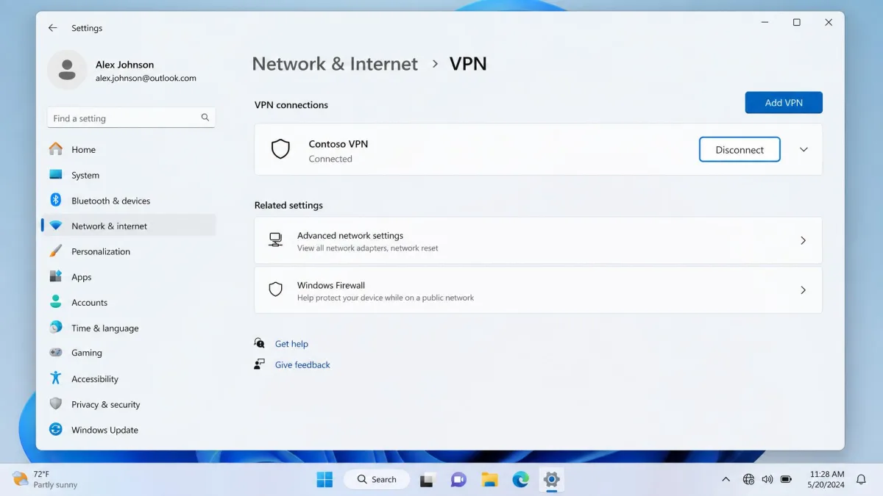Screen dimensions: 883x496
Task: Click the volume speaker tray icon
Action: click(767, 479)
